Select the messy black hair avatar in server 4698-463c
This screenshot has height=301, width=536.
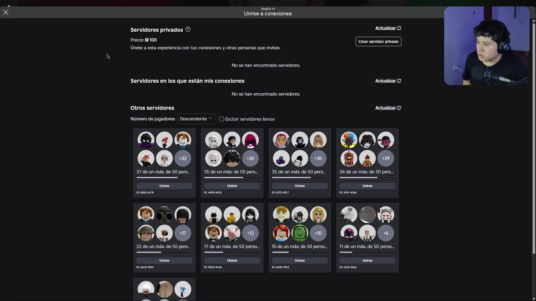click(x=232, y=158)
